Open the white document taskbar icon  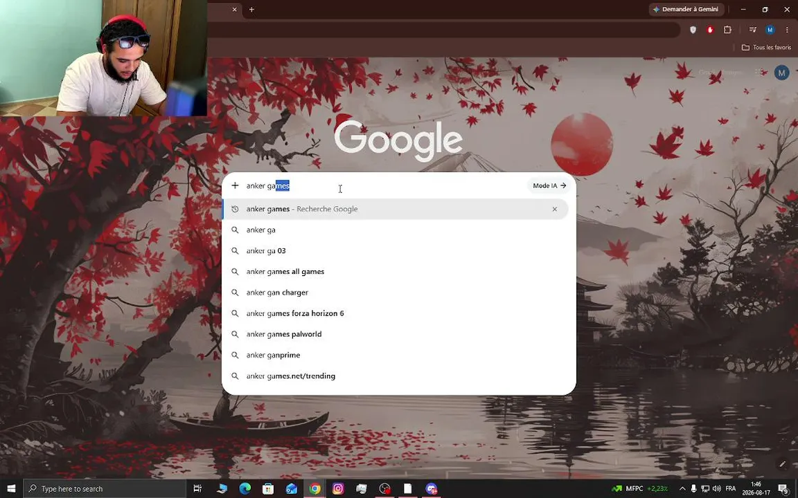407,488
